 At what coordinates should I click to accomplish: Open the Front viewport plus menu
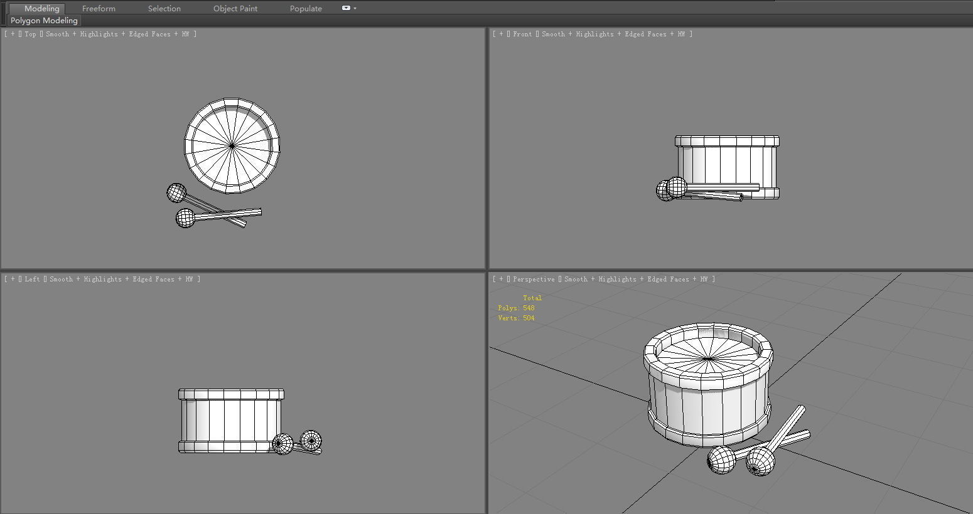tap(501, 34)
